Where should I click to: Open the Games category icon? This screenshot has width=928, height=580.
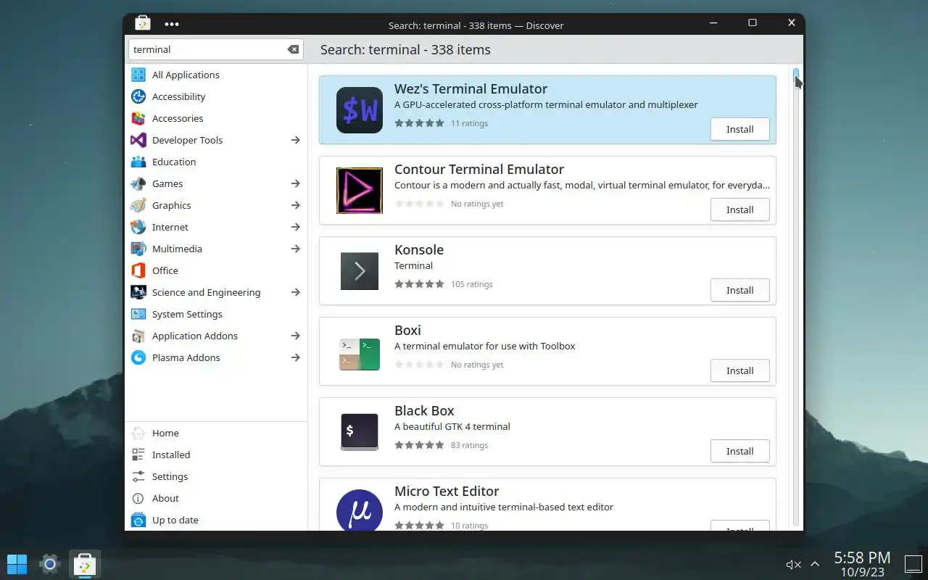point(138,183)
